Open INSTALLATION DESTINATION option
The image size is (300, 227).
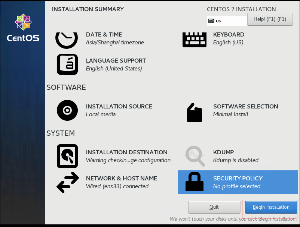(127, 152)
